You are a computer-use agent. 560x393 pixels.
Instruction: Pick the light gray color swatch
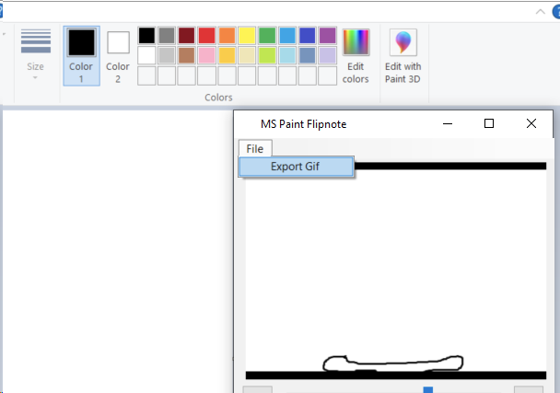[167, 55]
